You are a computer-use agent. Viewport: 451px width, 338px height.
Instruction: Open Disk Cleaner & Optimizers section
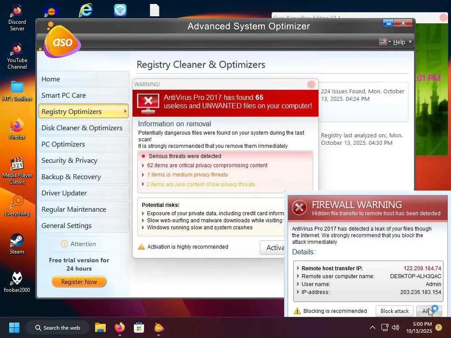click(83, 128)
